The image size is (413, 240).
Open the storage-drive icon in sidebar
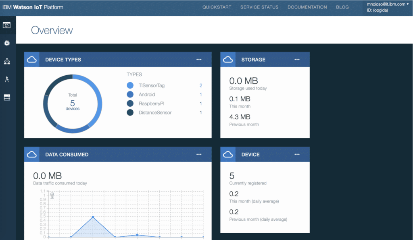(7, 97)
